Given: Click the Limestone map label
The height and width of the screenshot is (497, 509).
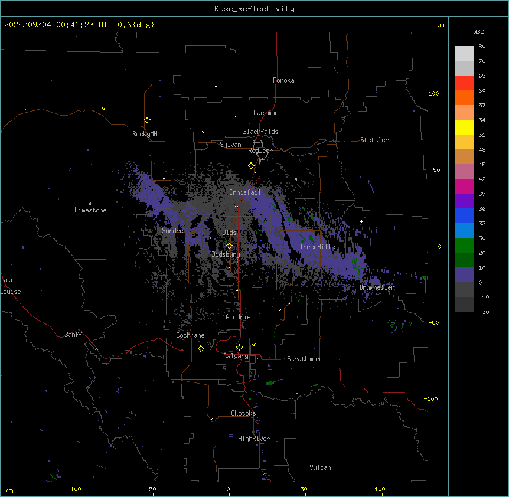Looking at the screenshot, I should 90,210.
